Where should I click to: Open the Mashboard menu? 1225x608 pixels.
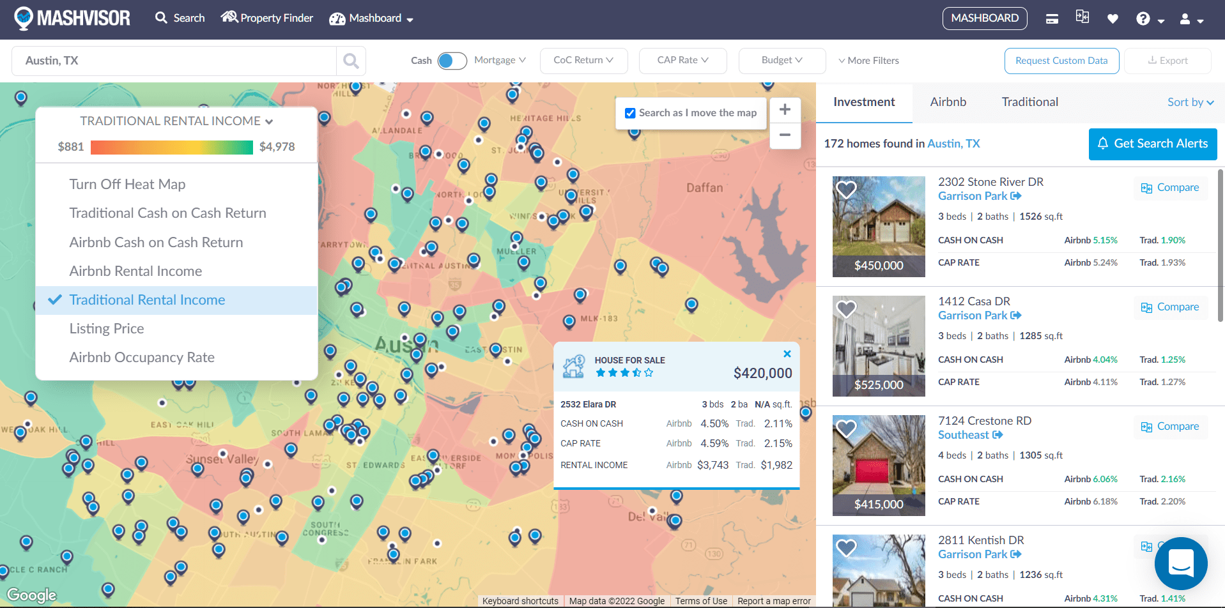coord(371,18)
